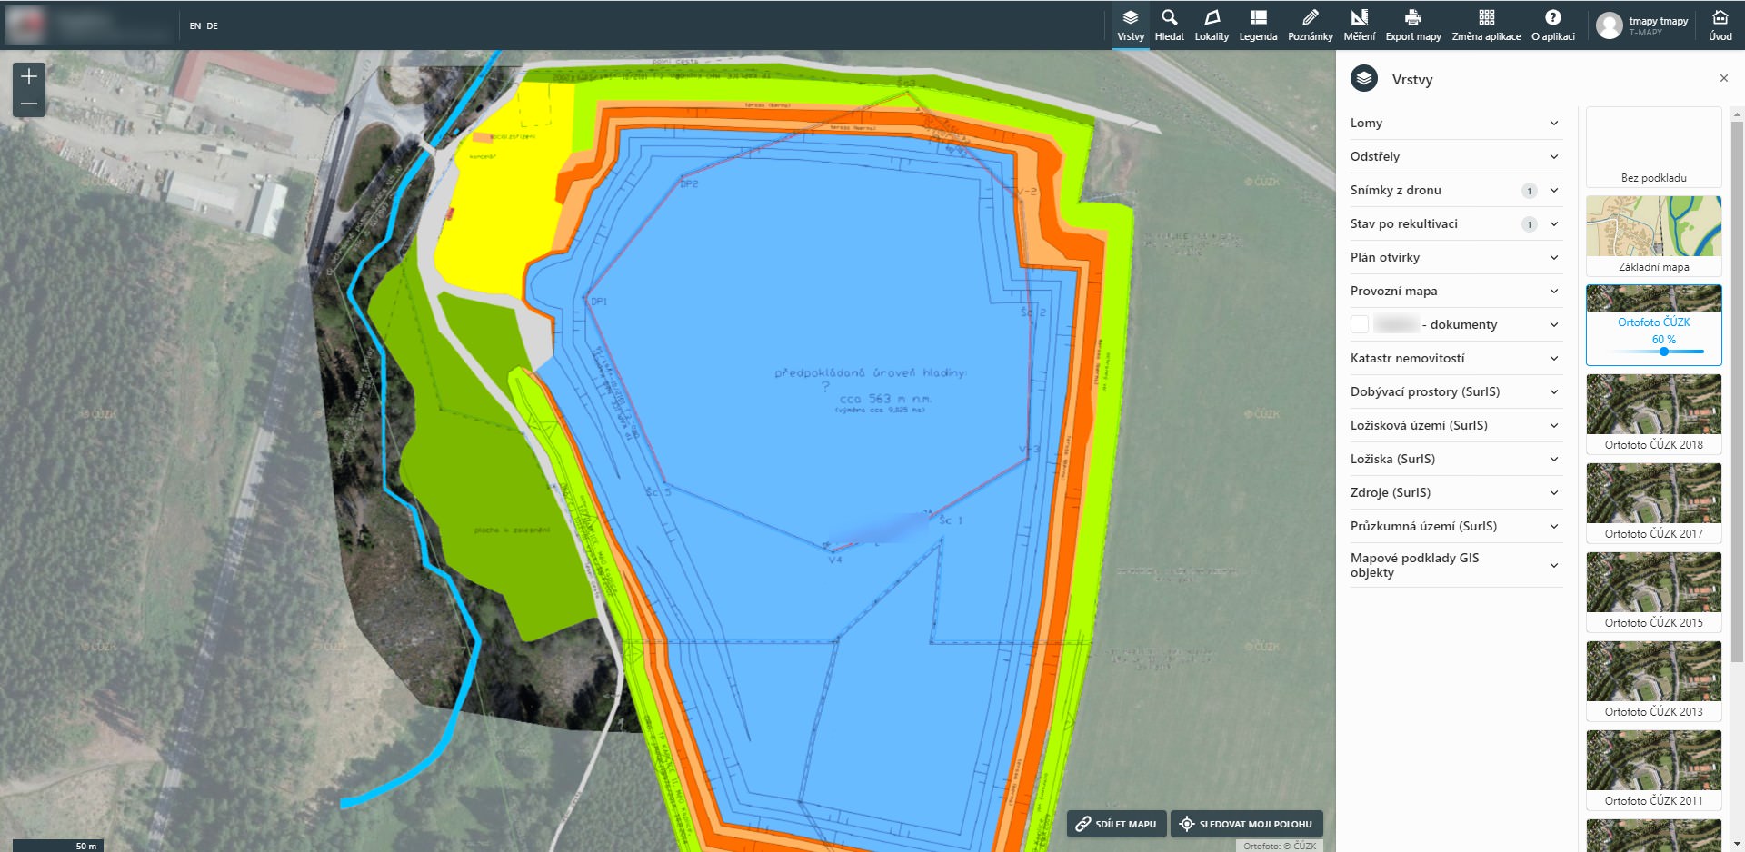The width and height of the screenshot is (1745, 852).
Task: Click the Sdílet mapu button
Action: [x=1116, y=824]
